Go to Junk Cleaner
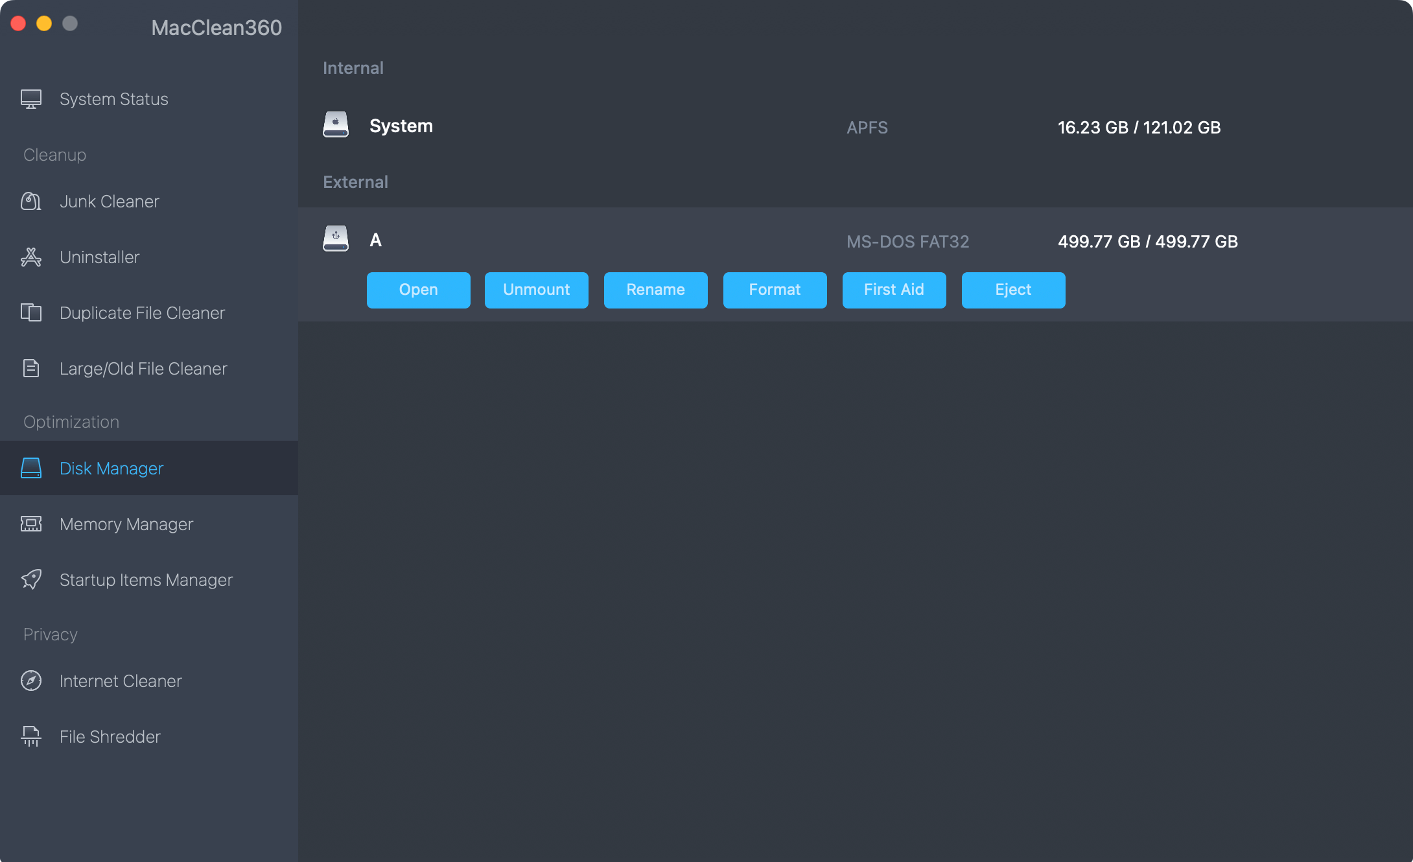Screen dimensions: 1413x862 tap(149, 202)
